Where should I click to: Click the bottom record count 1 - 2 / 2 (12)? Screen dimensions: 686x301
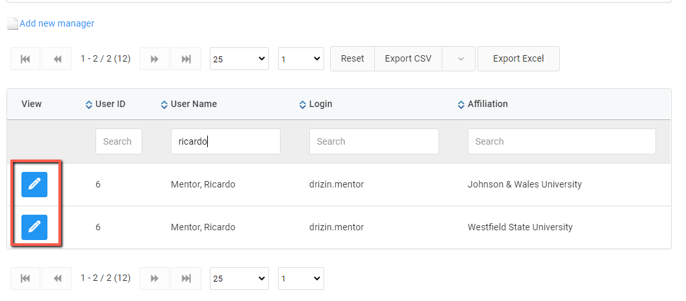tap(105, 278)
